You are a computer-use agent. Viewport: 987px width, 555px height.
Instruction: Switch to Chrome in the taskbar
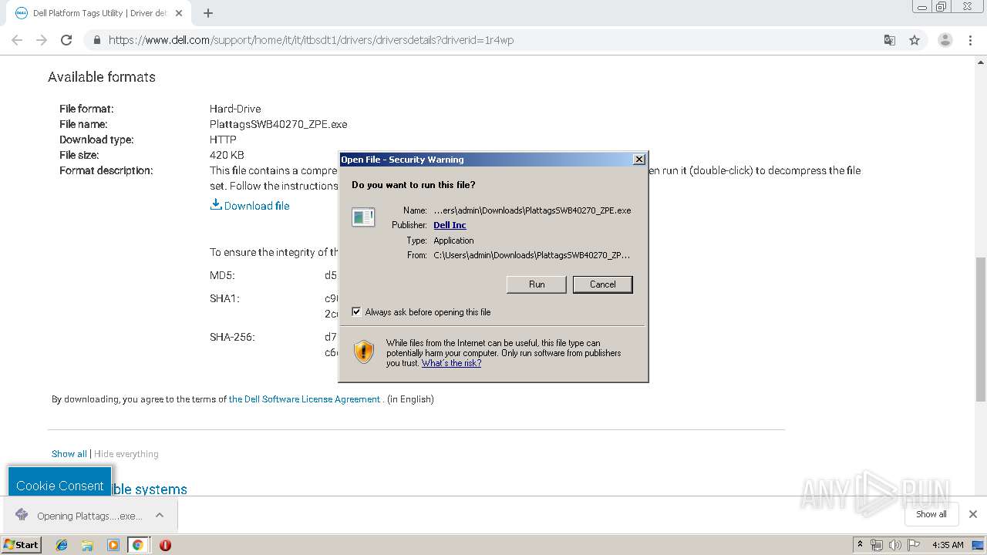pyautogui.click(x=138, y=545)
